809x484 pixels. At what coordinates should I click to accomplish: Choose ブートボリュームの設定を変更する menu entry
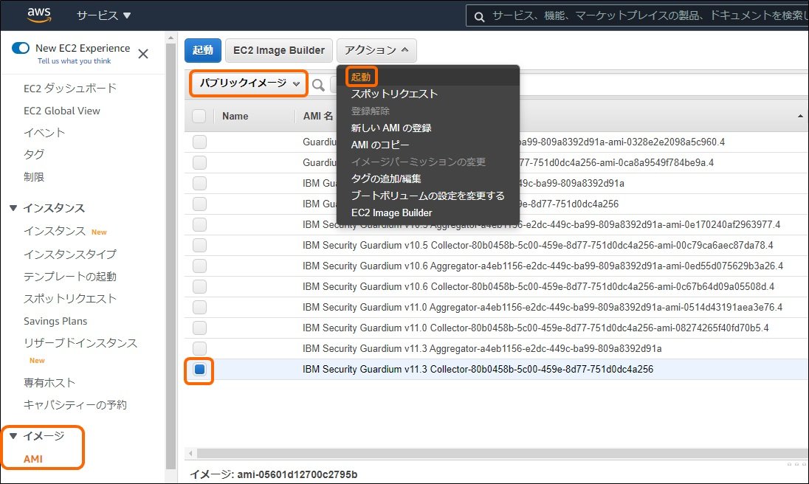pyautogui.click(x=427, y=196)
